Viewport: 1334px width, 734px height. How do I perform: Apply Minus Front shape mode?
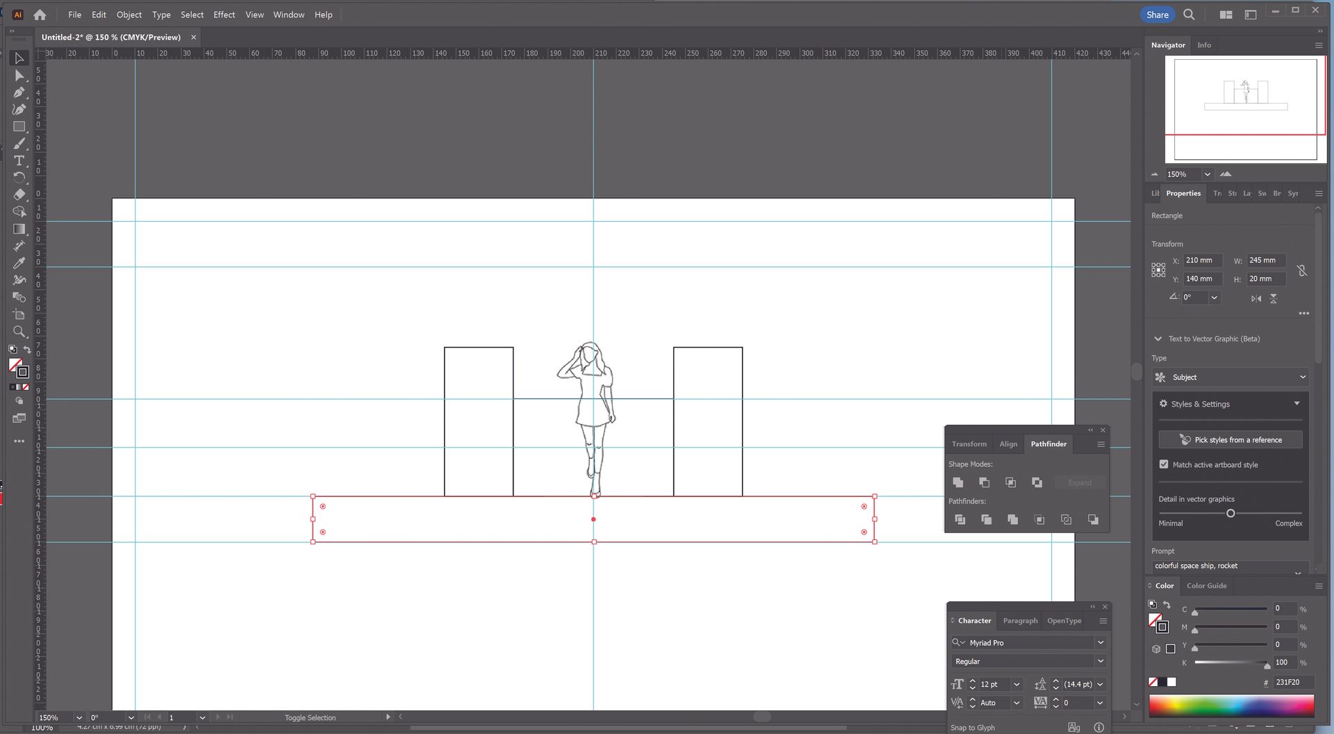click(x=985, y=482)
